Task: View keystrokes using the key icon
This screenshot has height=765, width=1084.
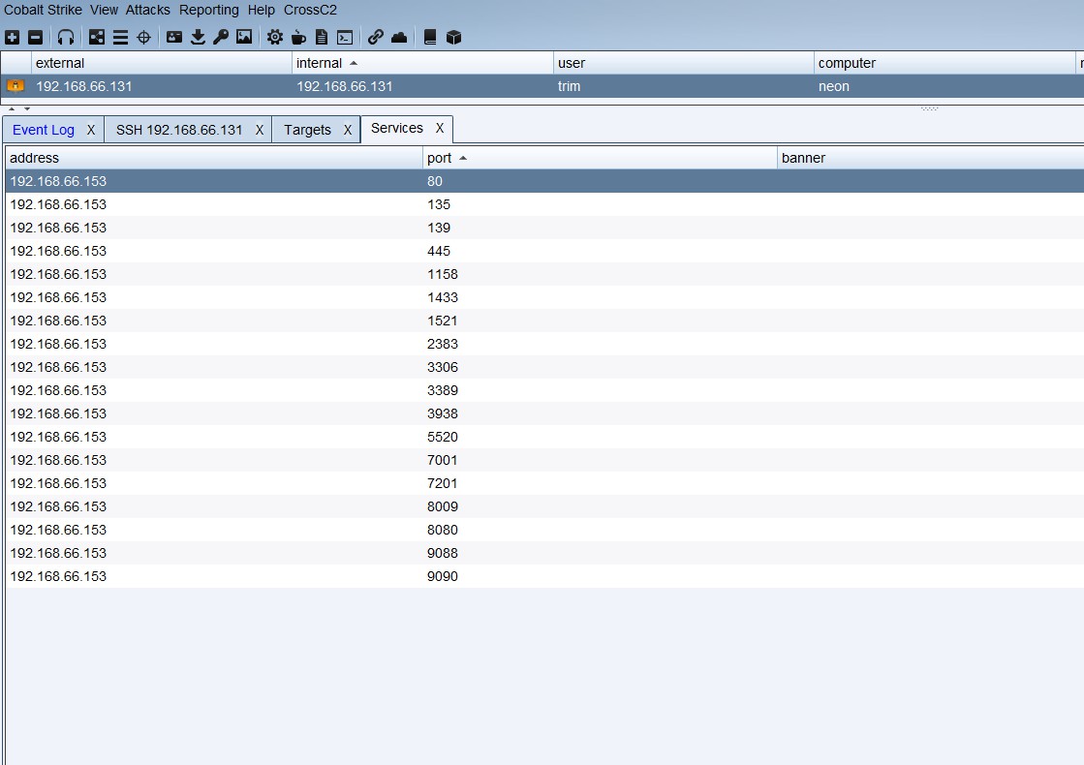Action: [220, 37]
